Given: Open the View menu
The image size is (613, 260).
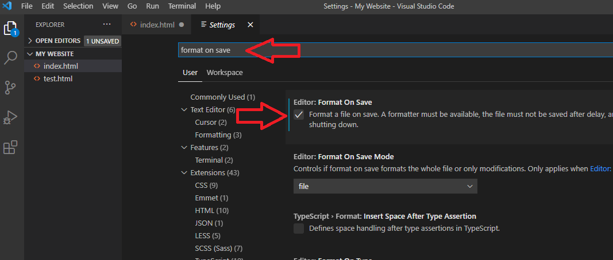Looking at the screenshot, I should [x=110, y=6].
